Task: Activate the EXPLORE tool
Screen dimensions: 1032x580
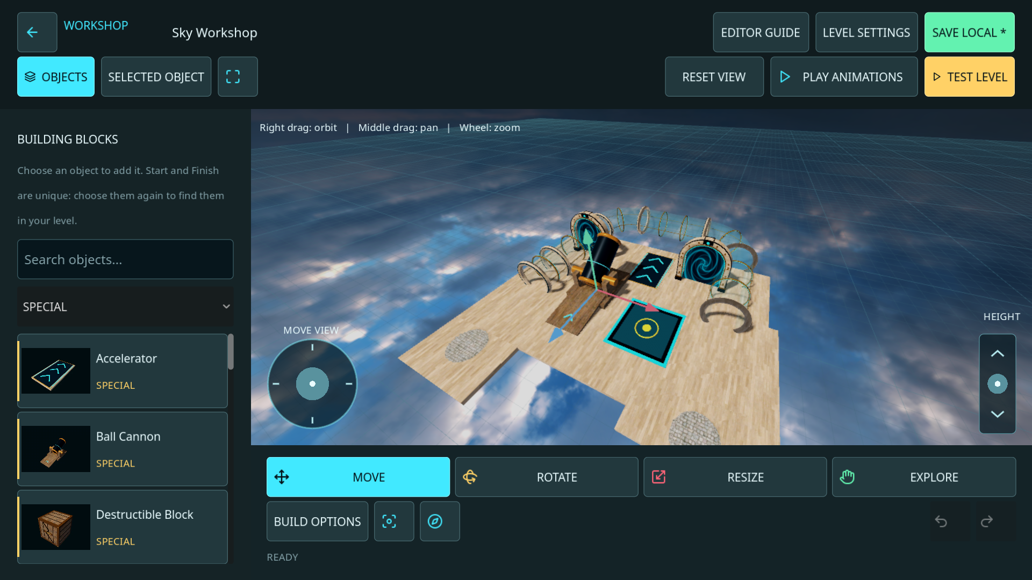Action: pos(924,477)
